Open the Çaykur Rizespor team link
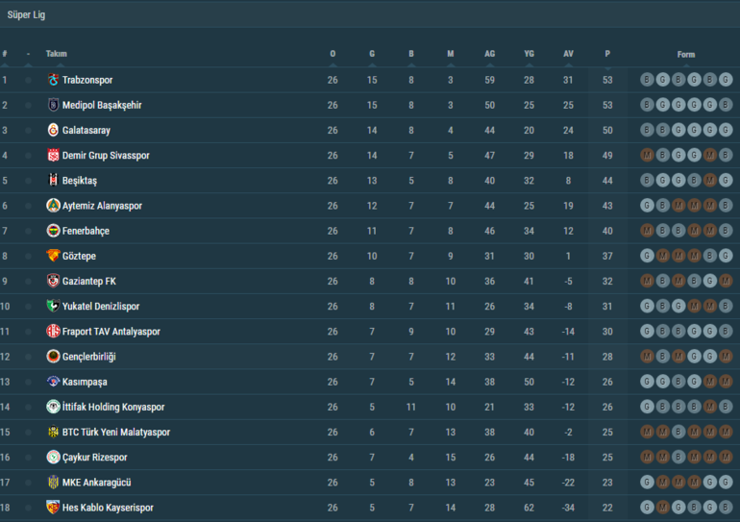This screenshot has height=522, width=740. pyautogui.click(x=94, y=458)
